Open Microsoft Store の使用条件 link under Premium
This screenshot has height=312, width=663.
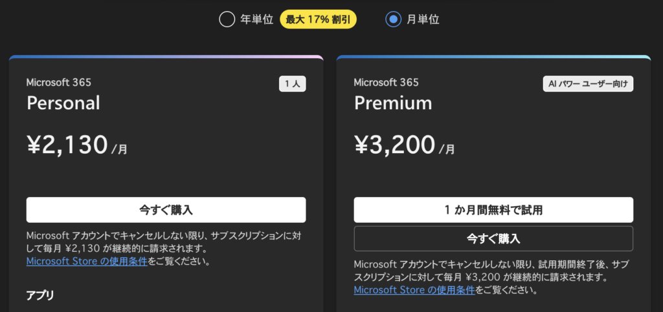[x=414, y=290]
